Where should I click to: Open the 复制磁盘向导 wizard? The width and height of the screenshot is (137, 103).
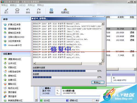(12, 29)
